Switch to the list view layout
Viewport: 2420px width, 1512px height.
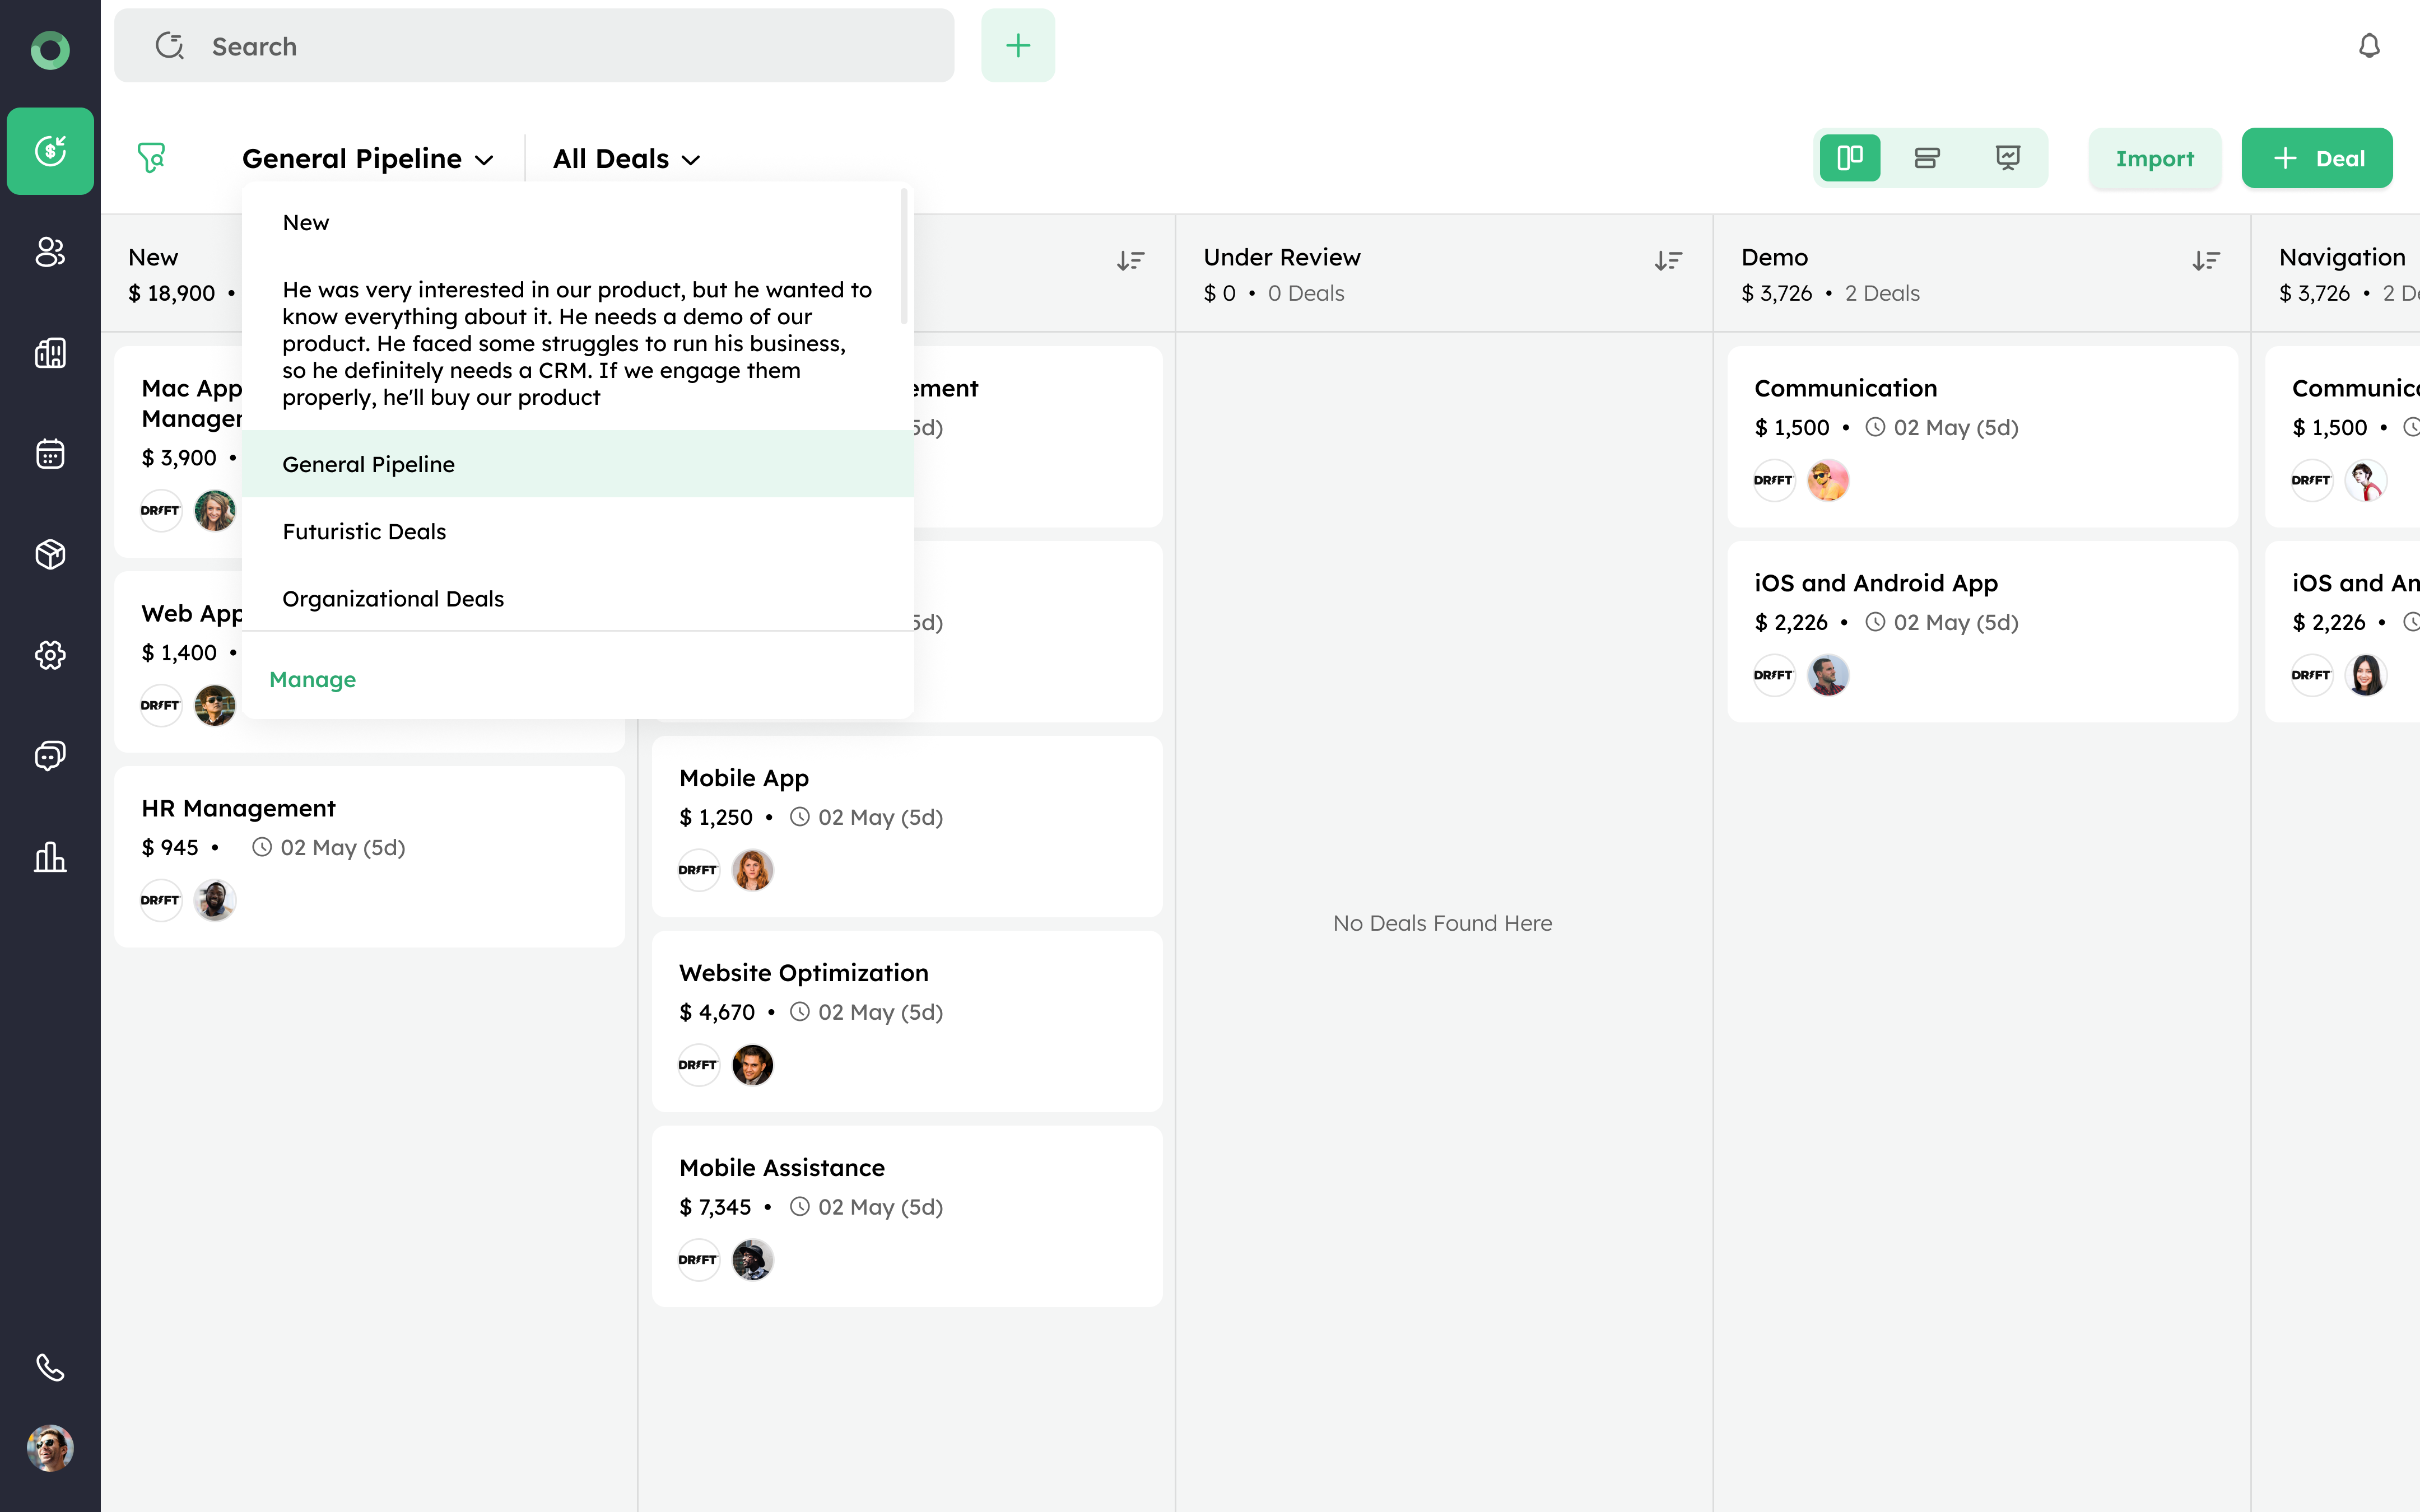coord(1927,157)
